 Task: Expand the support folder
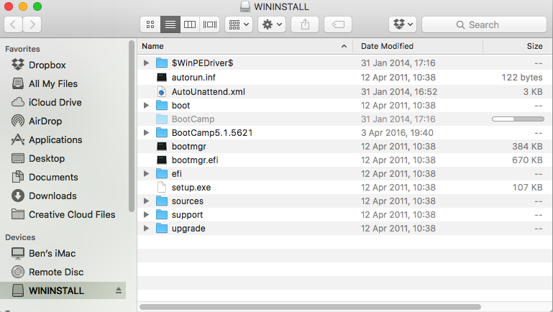tap(146, 214)
